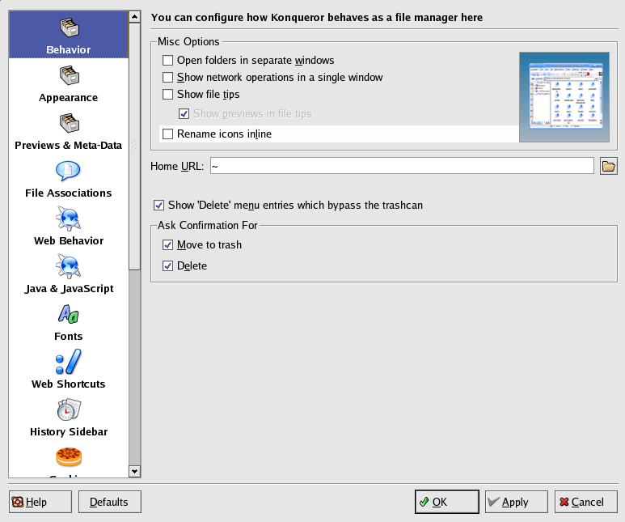Click sidebar scrollbar down arrow

point(134,471)
